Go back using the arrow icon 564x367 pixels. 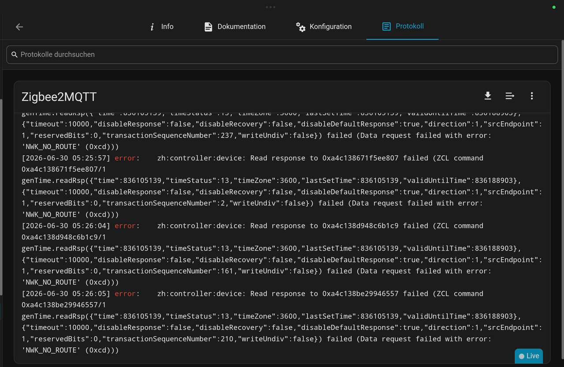pos(19,27)
